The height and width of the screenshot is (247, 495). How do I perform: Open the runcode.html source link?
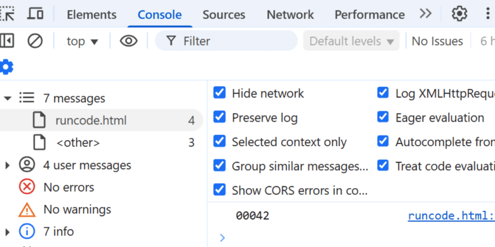pos(451,216)
